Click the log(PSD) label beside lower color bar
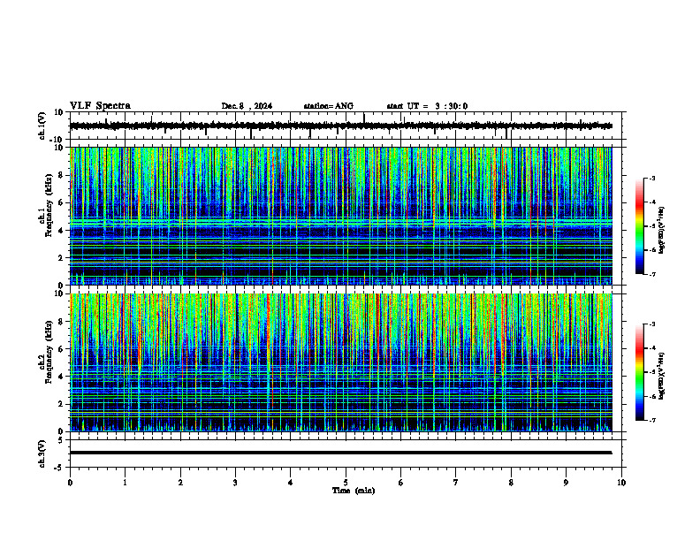This screenshot has width=700, height=541. [x=662, y=377]
